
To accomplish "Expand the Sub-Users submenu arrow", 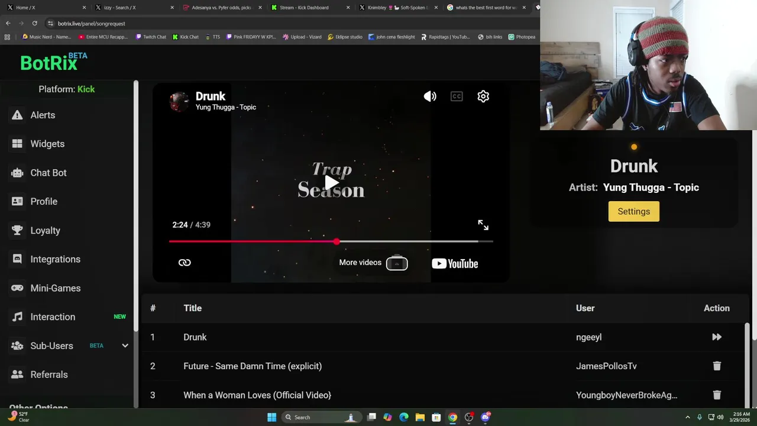I will pyautogui.click(x=125, y=346).
